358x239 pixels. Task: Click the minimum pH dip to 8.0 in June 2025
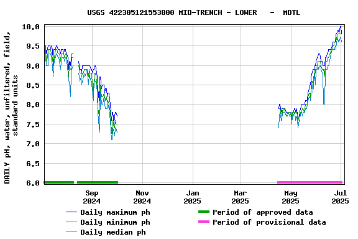point(324,103)
